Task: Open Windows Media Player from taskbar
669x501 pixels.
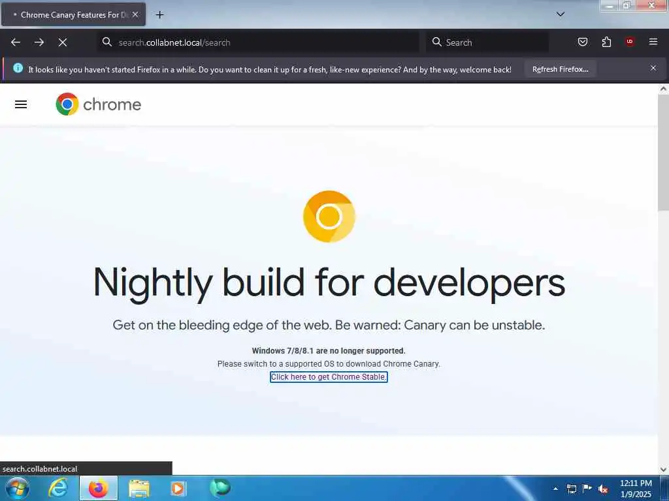Action: click(x=178, y=488)
